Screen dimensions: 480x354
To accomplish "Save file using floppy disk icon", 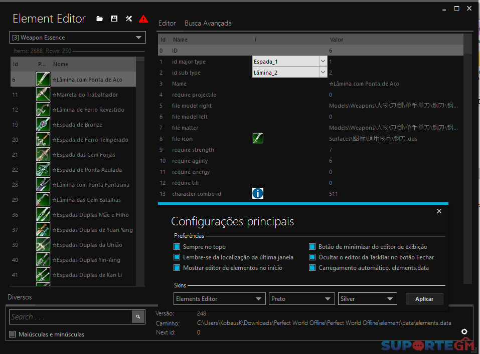I will pyautogui.click(x=114, y=19).
